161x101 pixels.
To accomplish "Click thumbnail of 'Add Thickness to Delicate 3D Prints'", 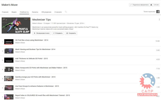I will [x=9, y=60].
